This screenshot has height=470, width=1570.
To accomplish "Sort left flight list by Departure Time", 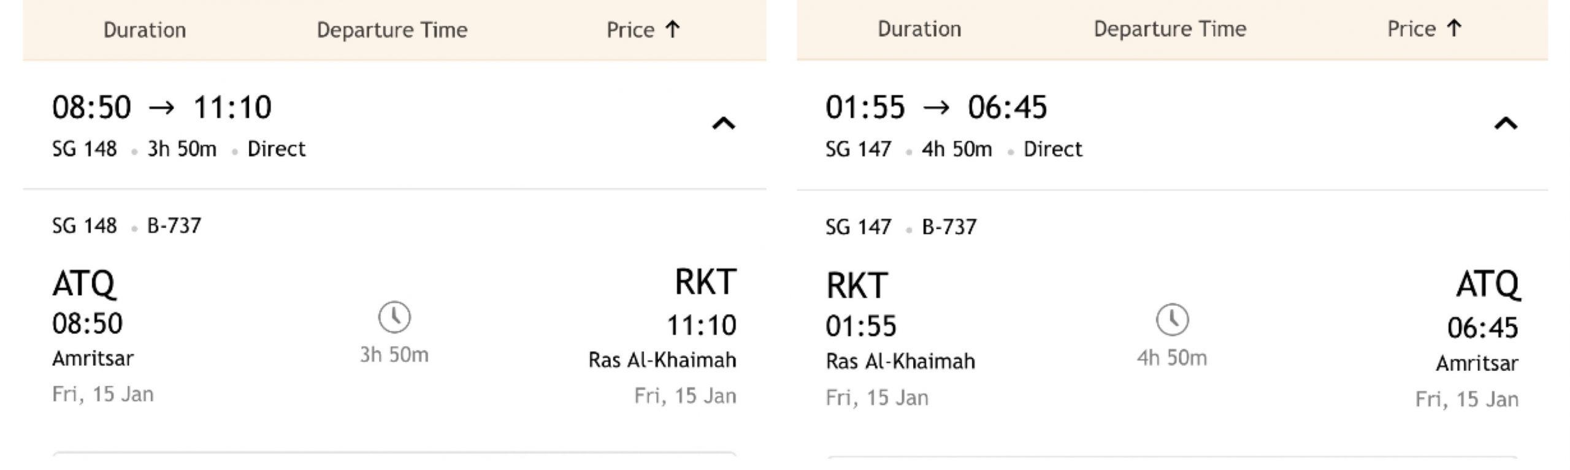I will pyautogui.click(x=392, y=30).
